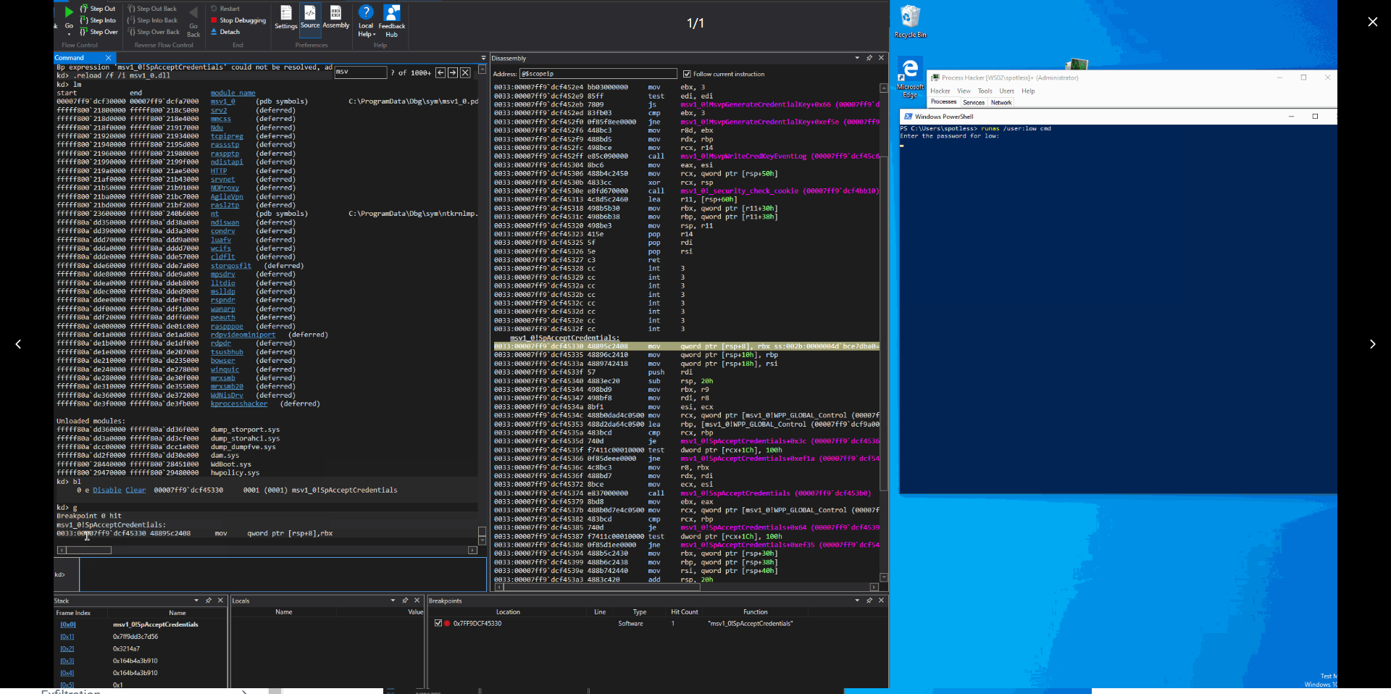Go to next search result arrow

[453, 72]
